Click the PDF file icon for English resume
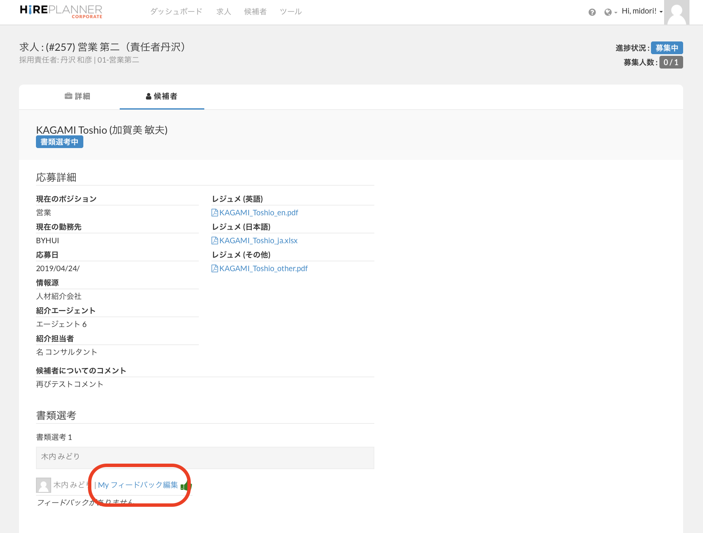 coord(214,213)
